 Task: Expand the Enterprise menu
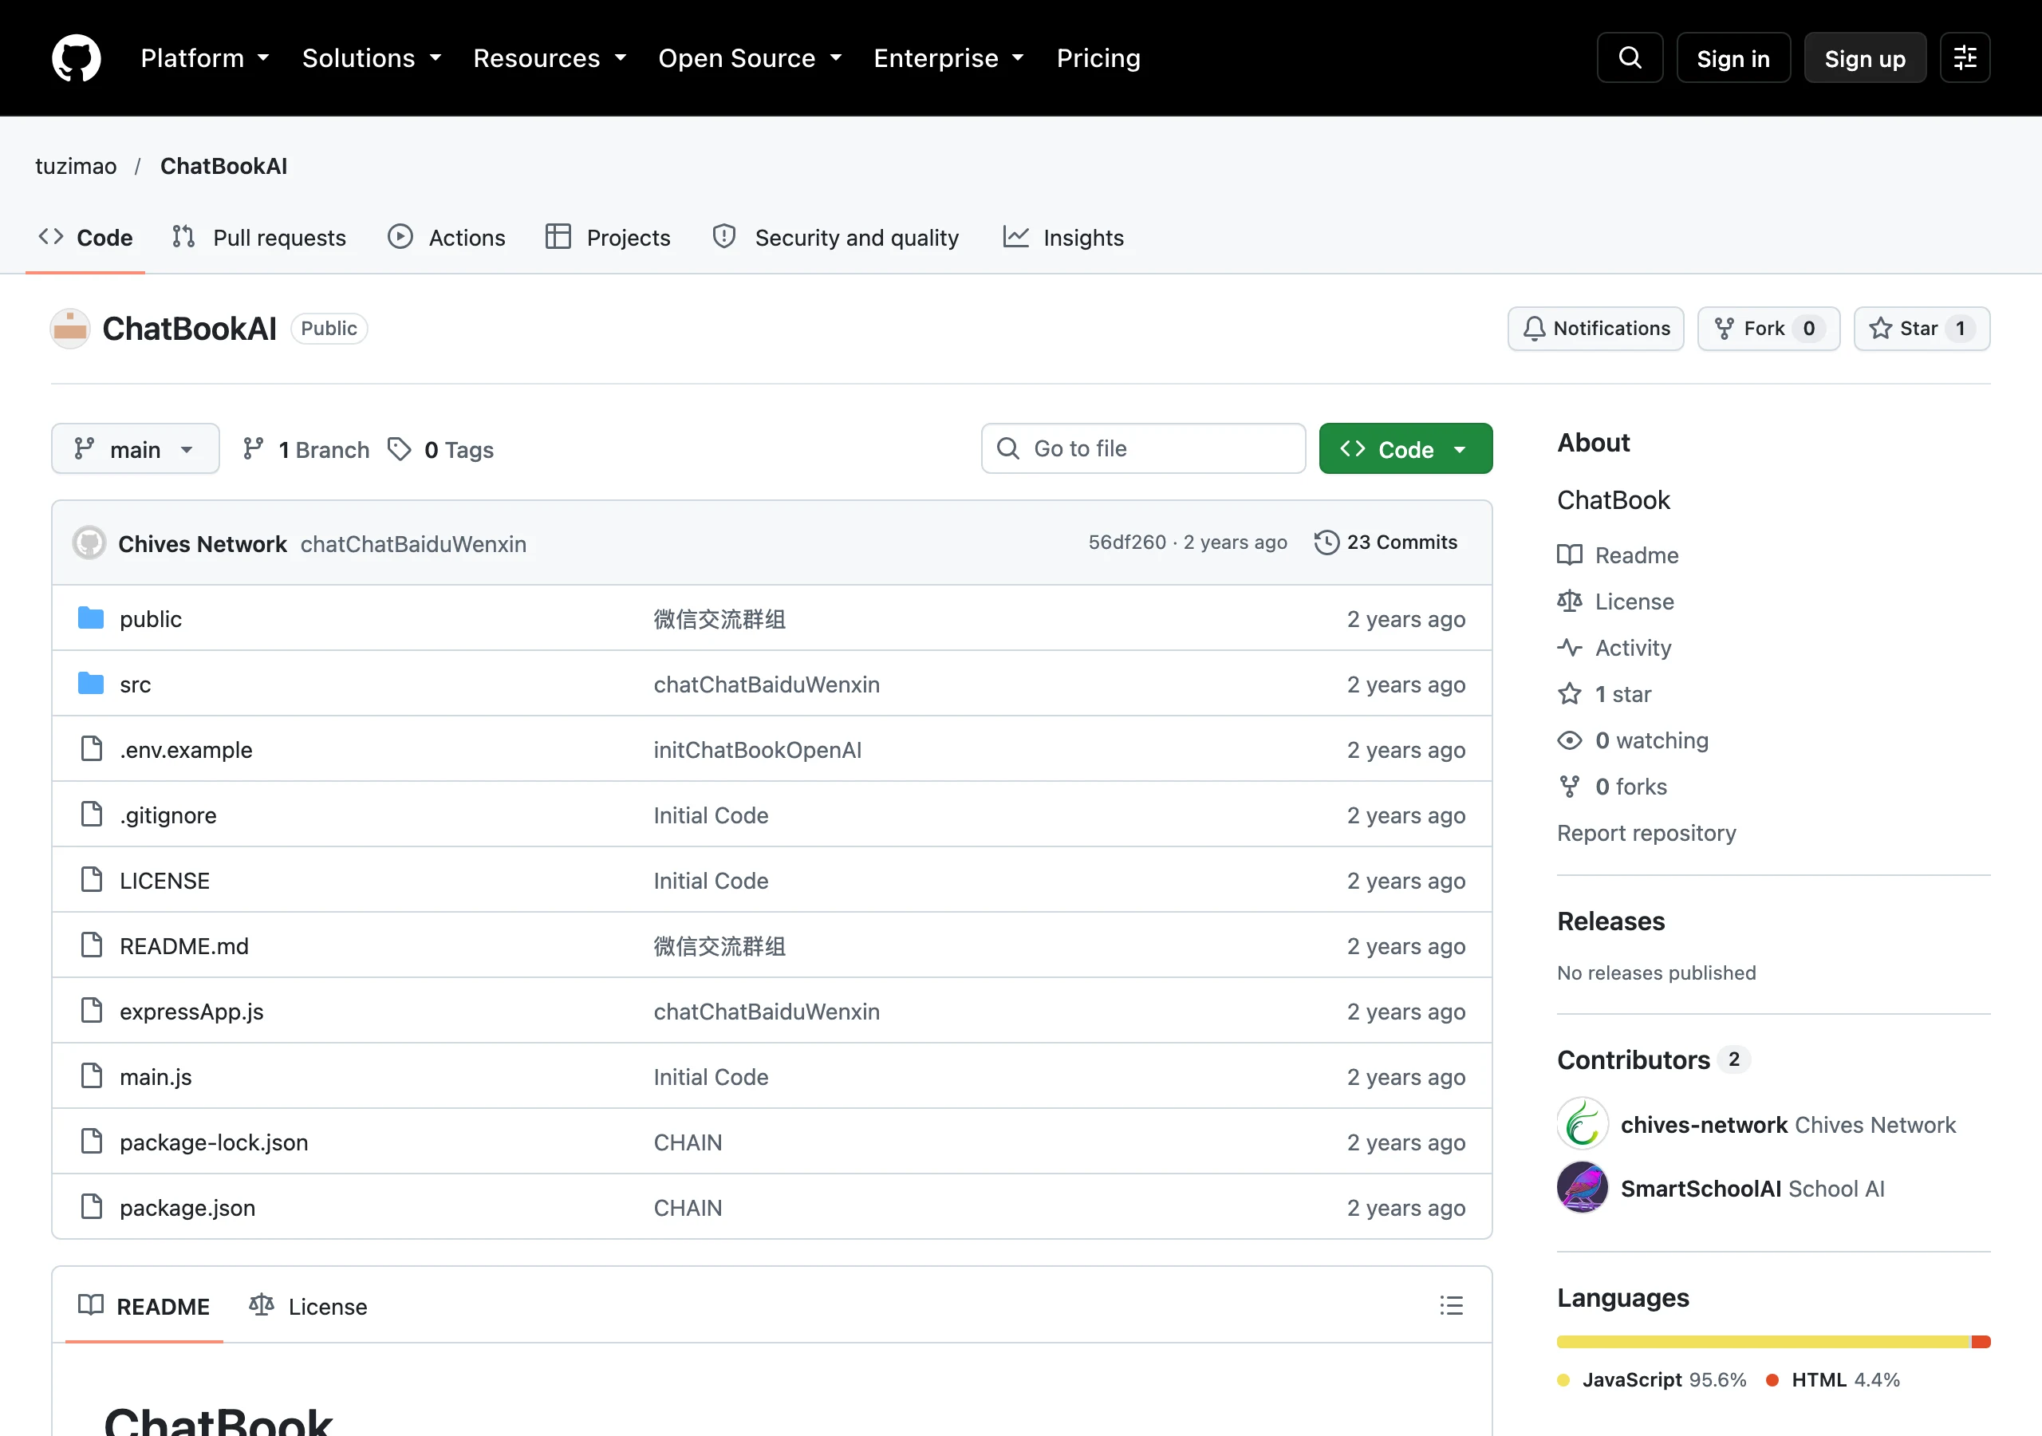click(x=948, y=57)
